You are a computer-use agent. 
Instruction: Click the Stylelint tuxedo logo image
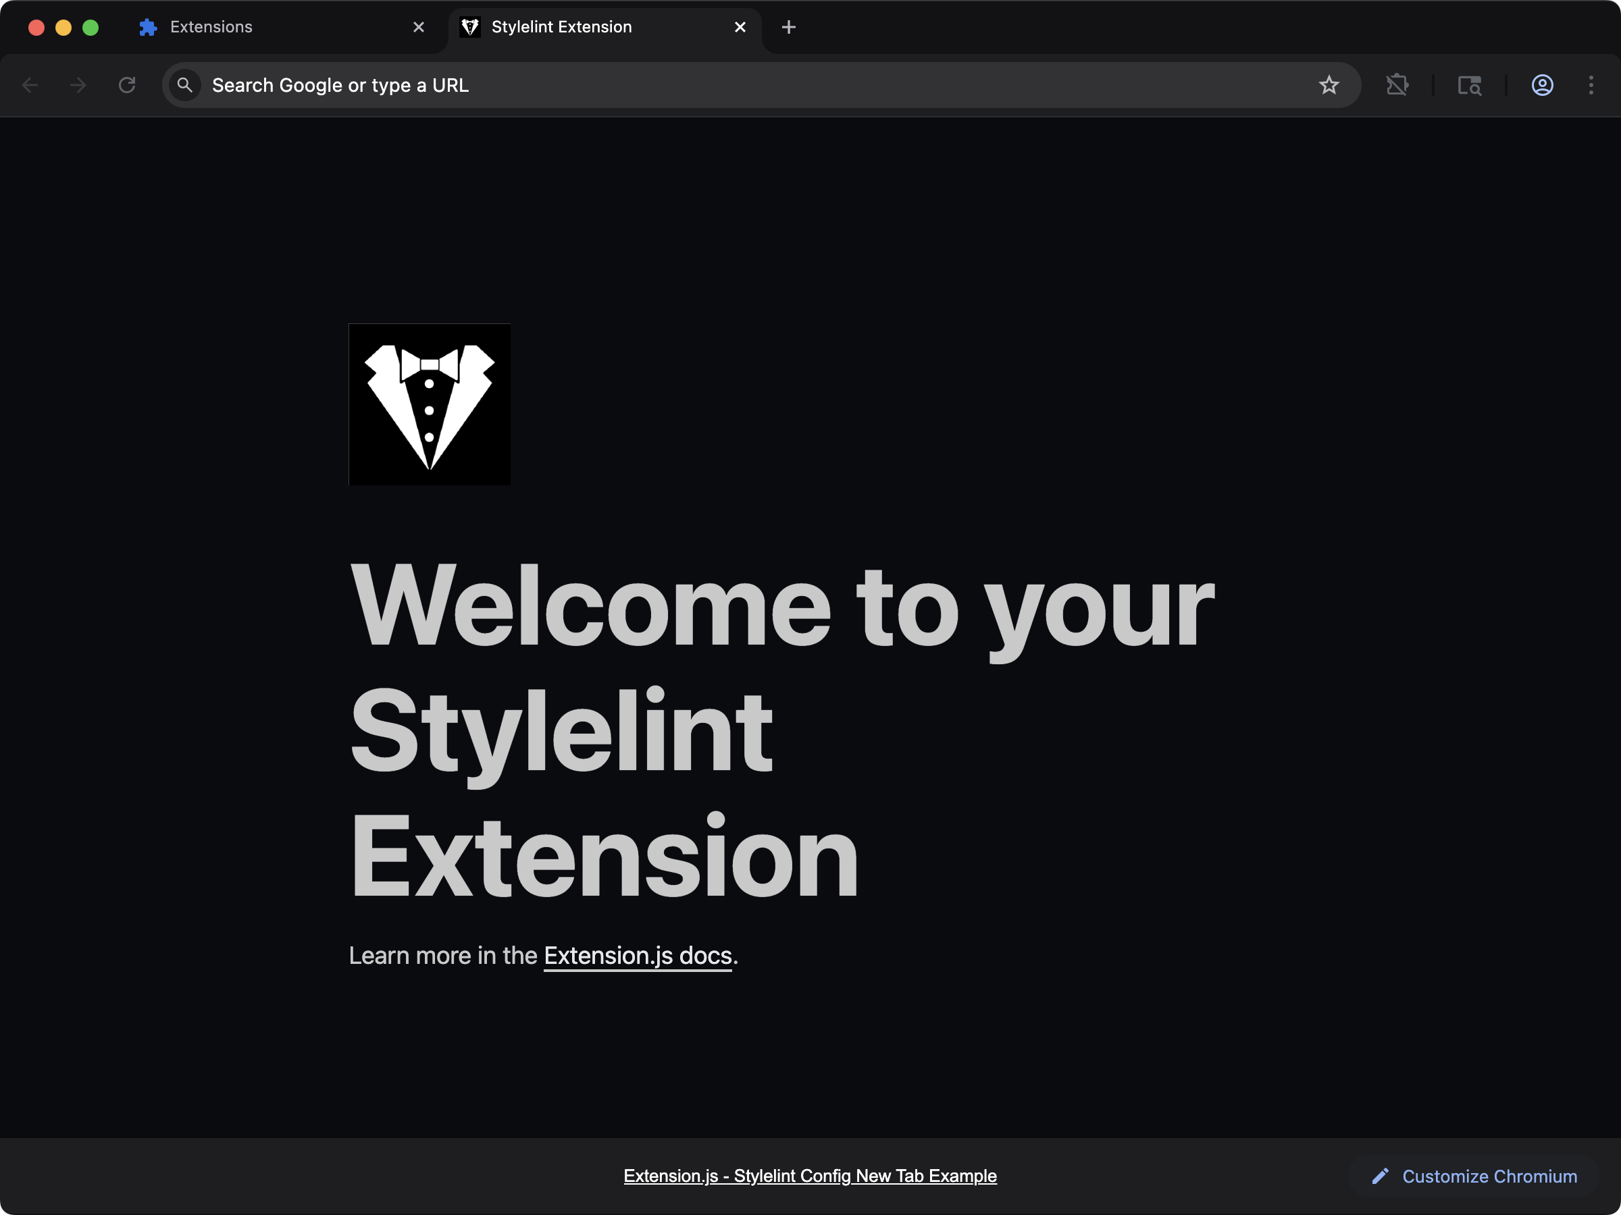(430, 404)
